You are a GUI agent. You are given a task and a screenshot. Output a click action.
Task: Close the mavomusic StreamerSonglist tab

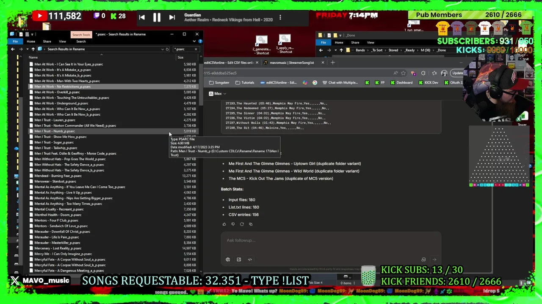coord(323,62)
